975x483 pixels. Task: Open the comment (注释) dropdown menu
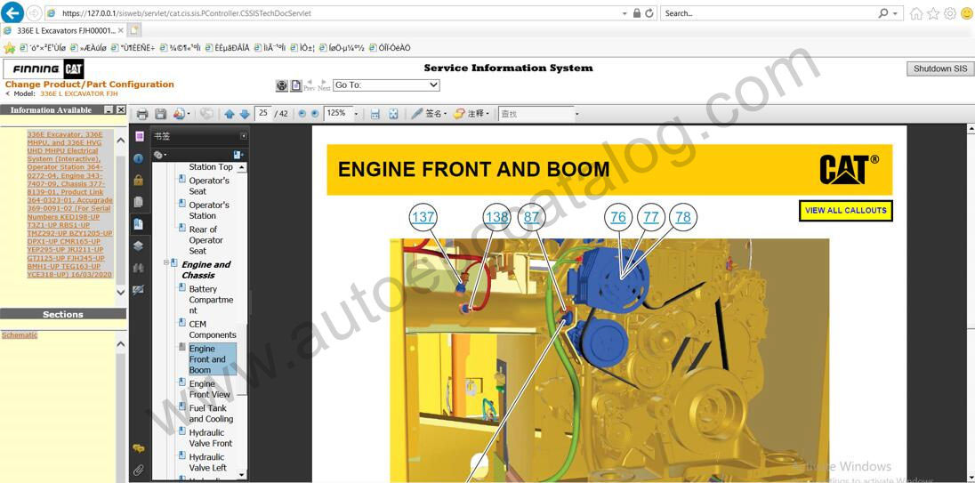[472, 114]
